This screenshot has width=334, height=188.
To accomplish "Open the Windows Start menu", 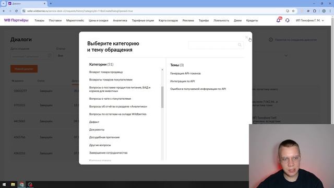I will coord(4,184).
